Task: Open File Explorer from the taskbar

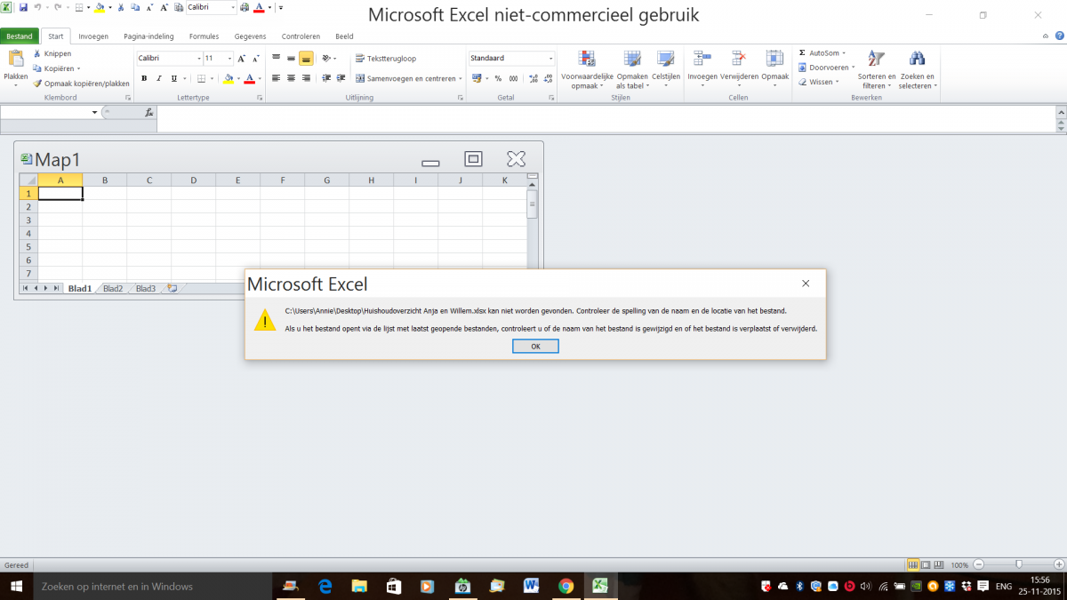Action: [359, 586]
